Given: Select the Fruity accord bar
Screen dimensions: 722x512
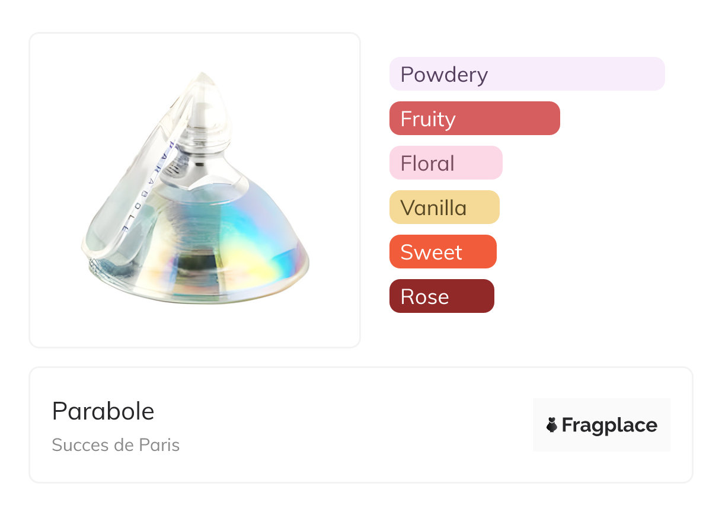Looking at the screenshot, I should click(474, 119).
